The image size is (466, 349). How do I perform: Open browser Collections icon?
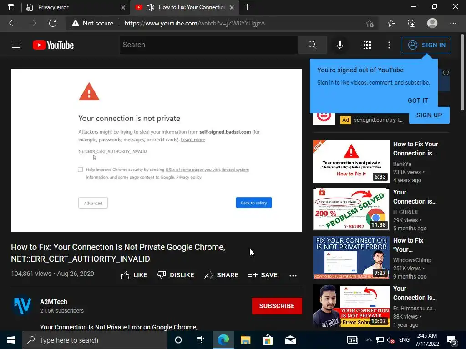tap(411, 23)
